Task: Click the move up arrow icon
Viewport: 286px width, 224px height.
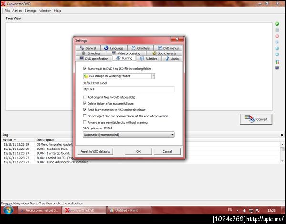Action: coord(277,48)
